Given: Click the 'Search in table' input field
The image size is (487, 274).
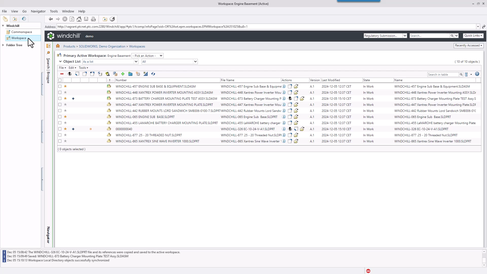Looking at the screenshot, I should pos(443,75).
